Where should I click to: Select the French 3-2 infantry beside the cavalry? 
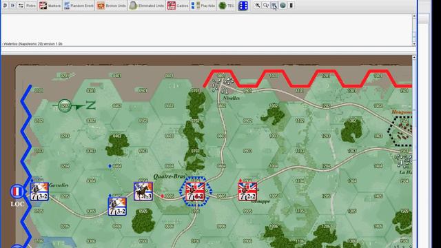pos(117,207)
